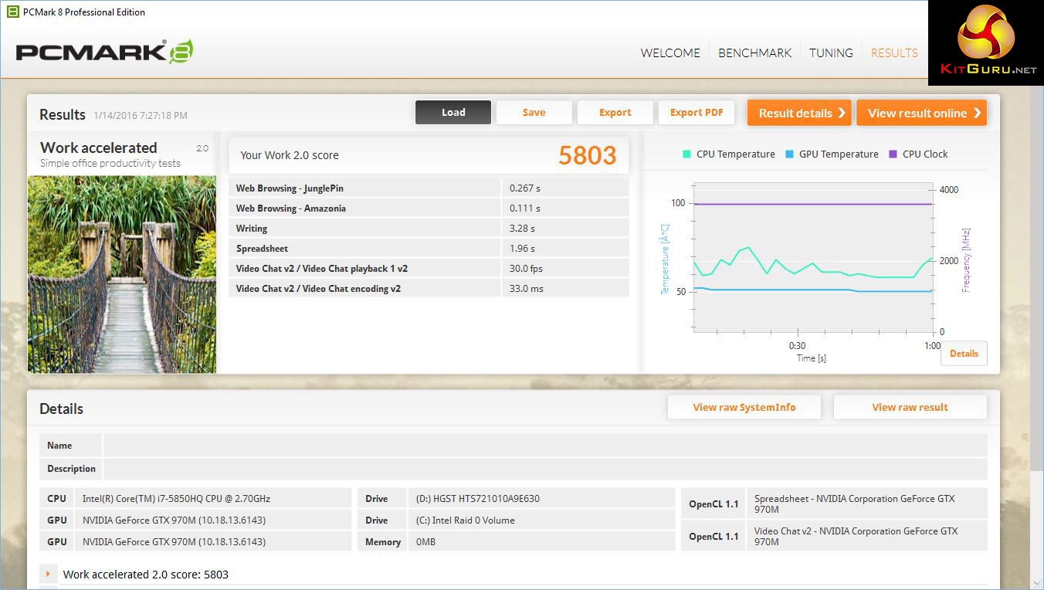Save the benchmark result
1044x590 pixels.
click(x=534, y=113)
